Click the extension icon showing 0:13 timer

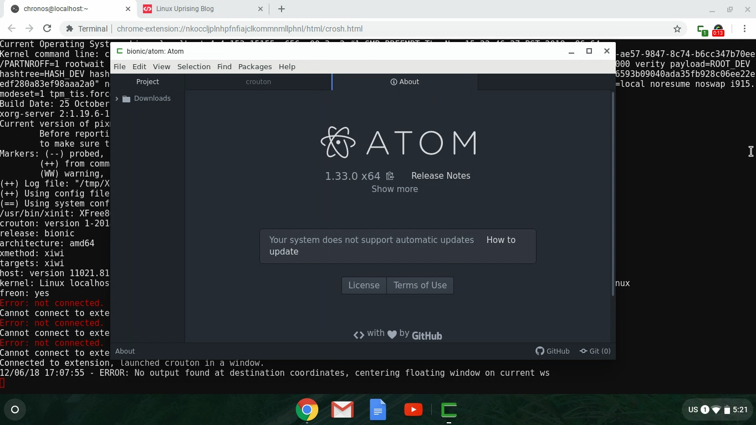point(718,29)
